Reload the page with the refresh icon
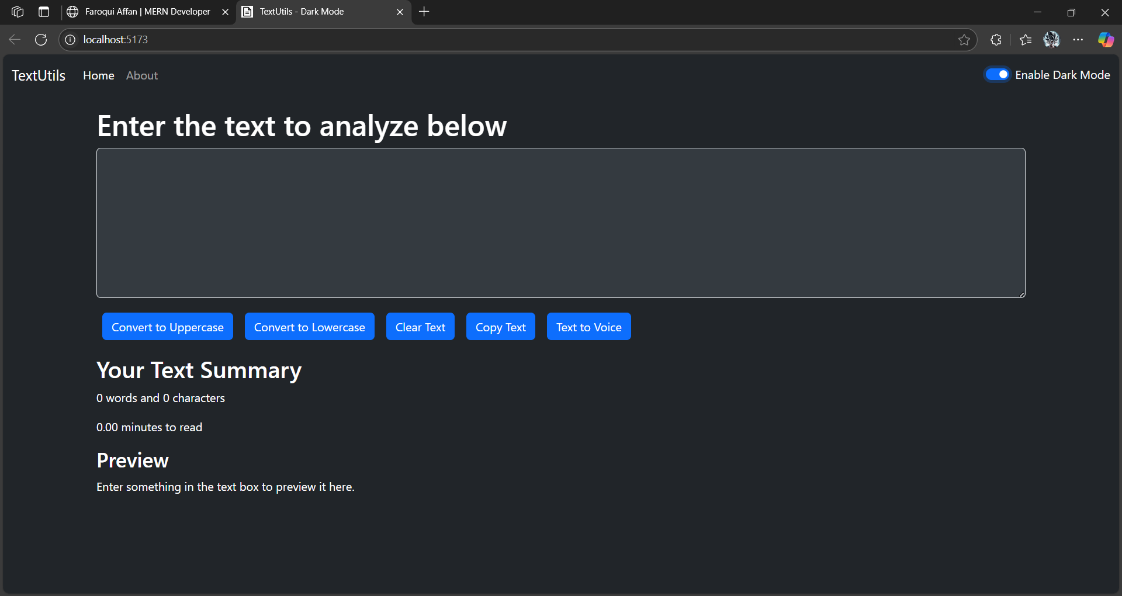1122x596 pixels. pos(41,40)
